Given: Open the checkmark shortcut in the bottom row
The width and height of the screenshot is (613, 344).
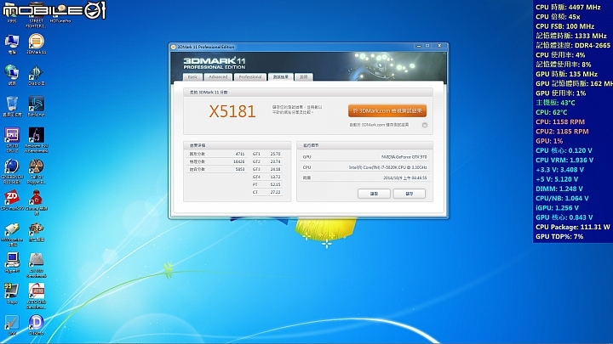Looking at the screenshot, I should [x=12, y=325].
